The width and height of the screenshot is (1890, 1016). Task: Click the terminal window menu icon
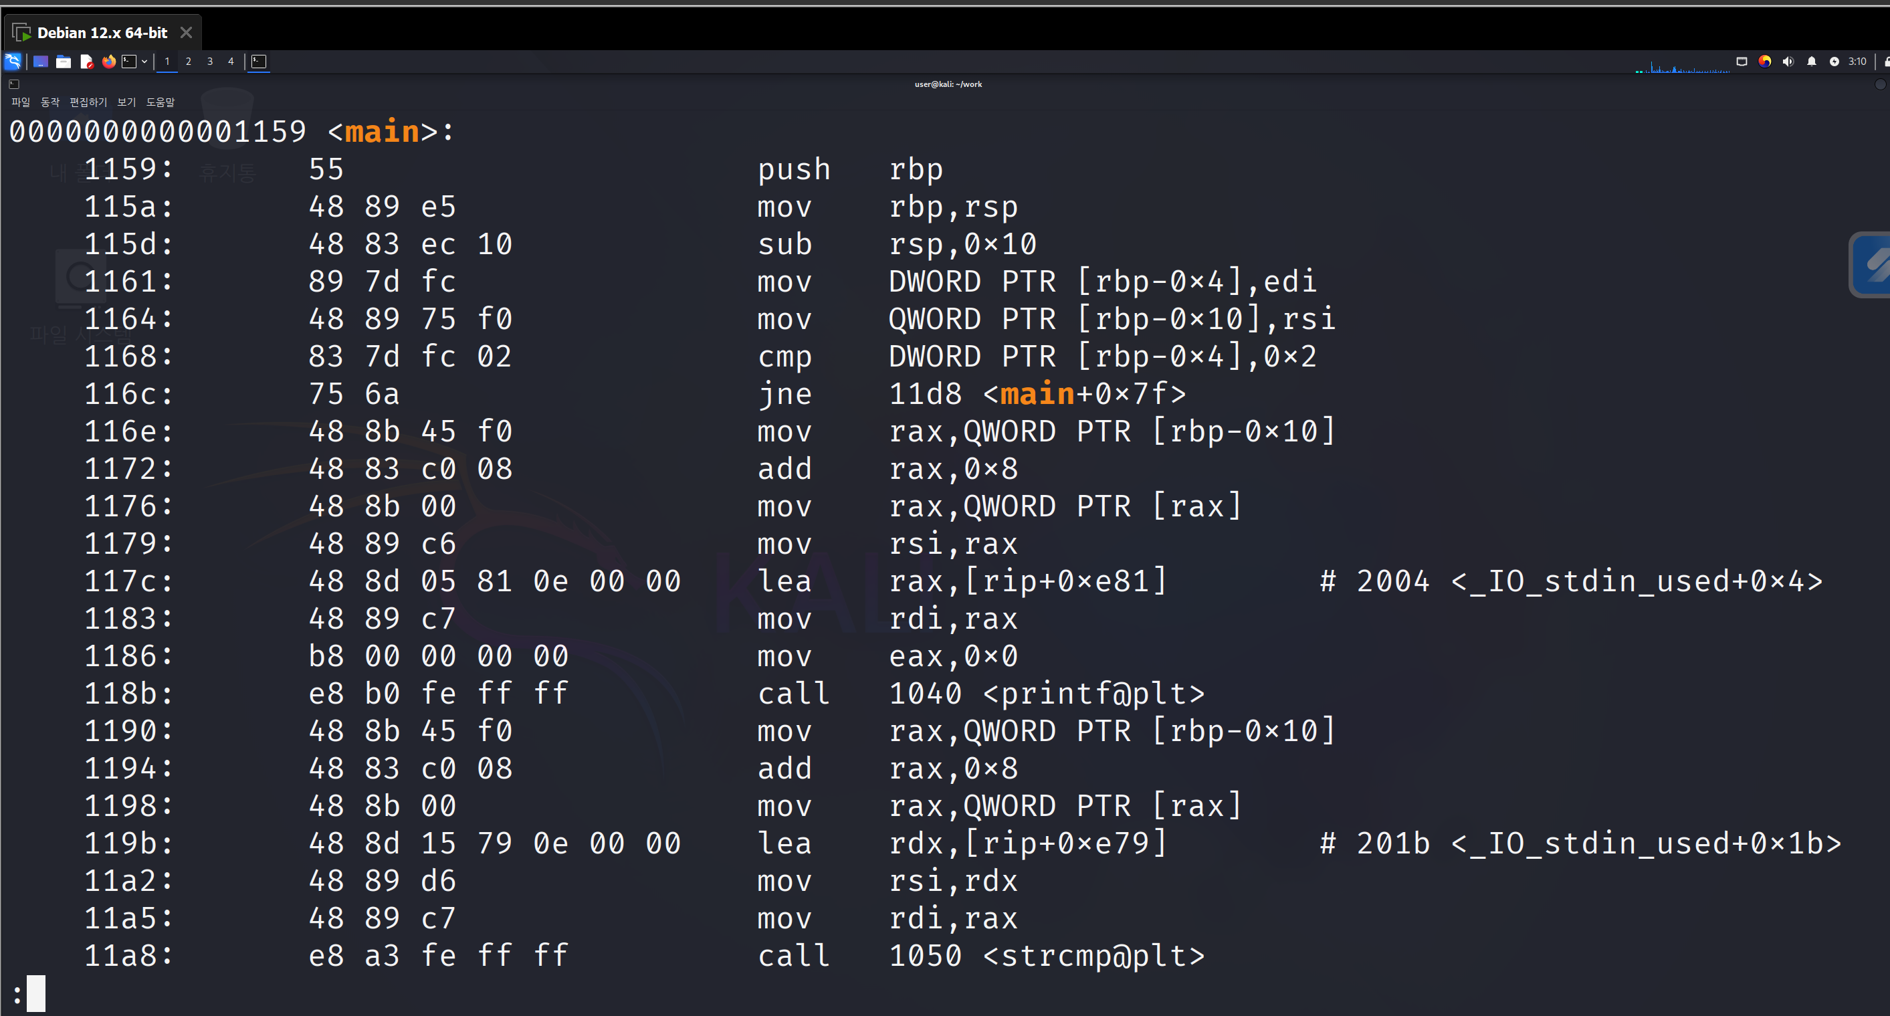[14, 84]
